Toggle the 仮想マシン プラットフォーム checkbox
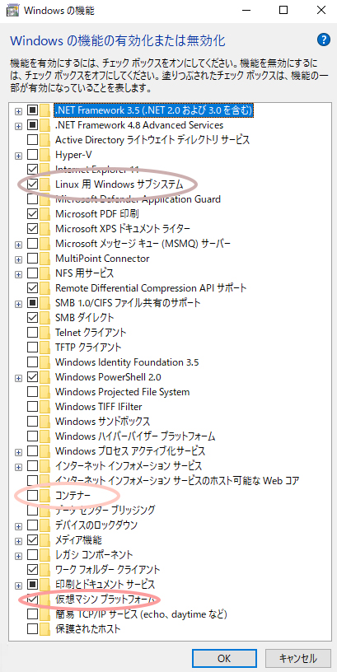337x672 pixels. point(33,600)
